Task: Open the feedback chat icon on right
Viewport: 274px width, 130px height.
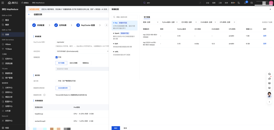Action: point(269,88)
